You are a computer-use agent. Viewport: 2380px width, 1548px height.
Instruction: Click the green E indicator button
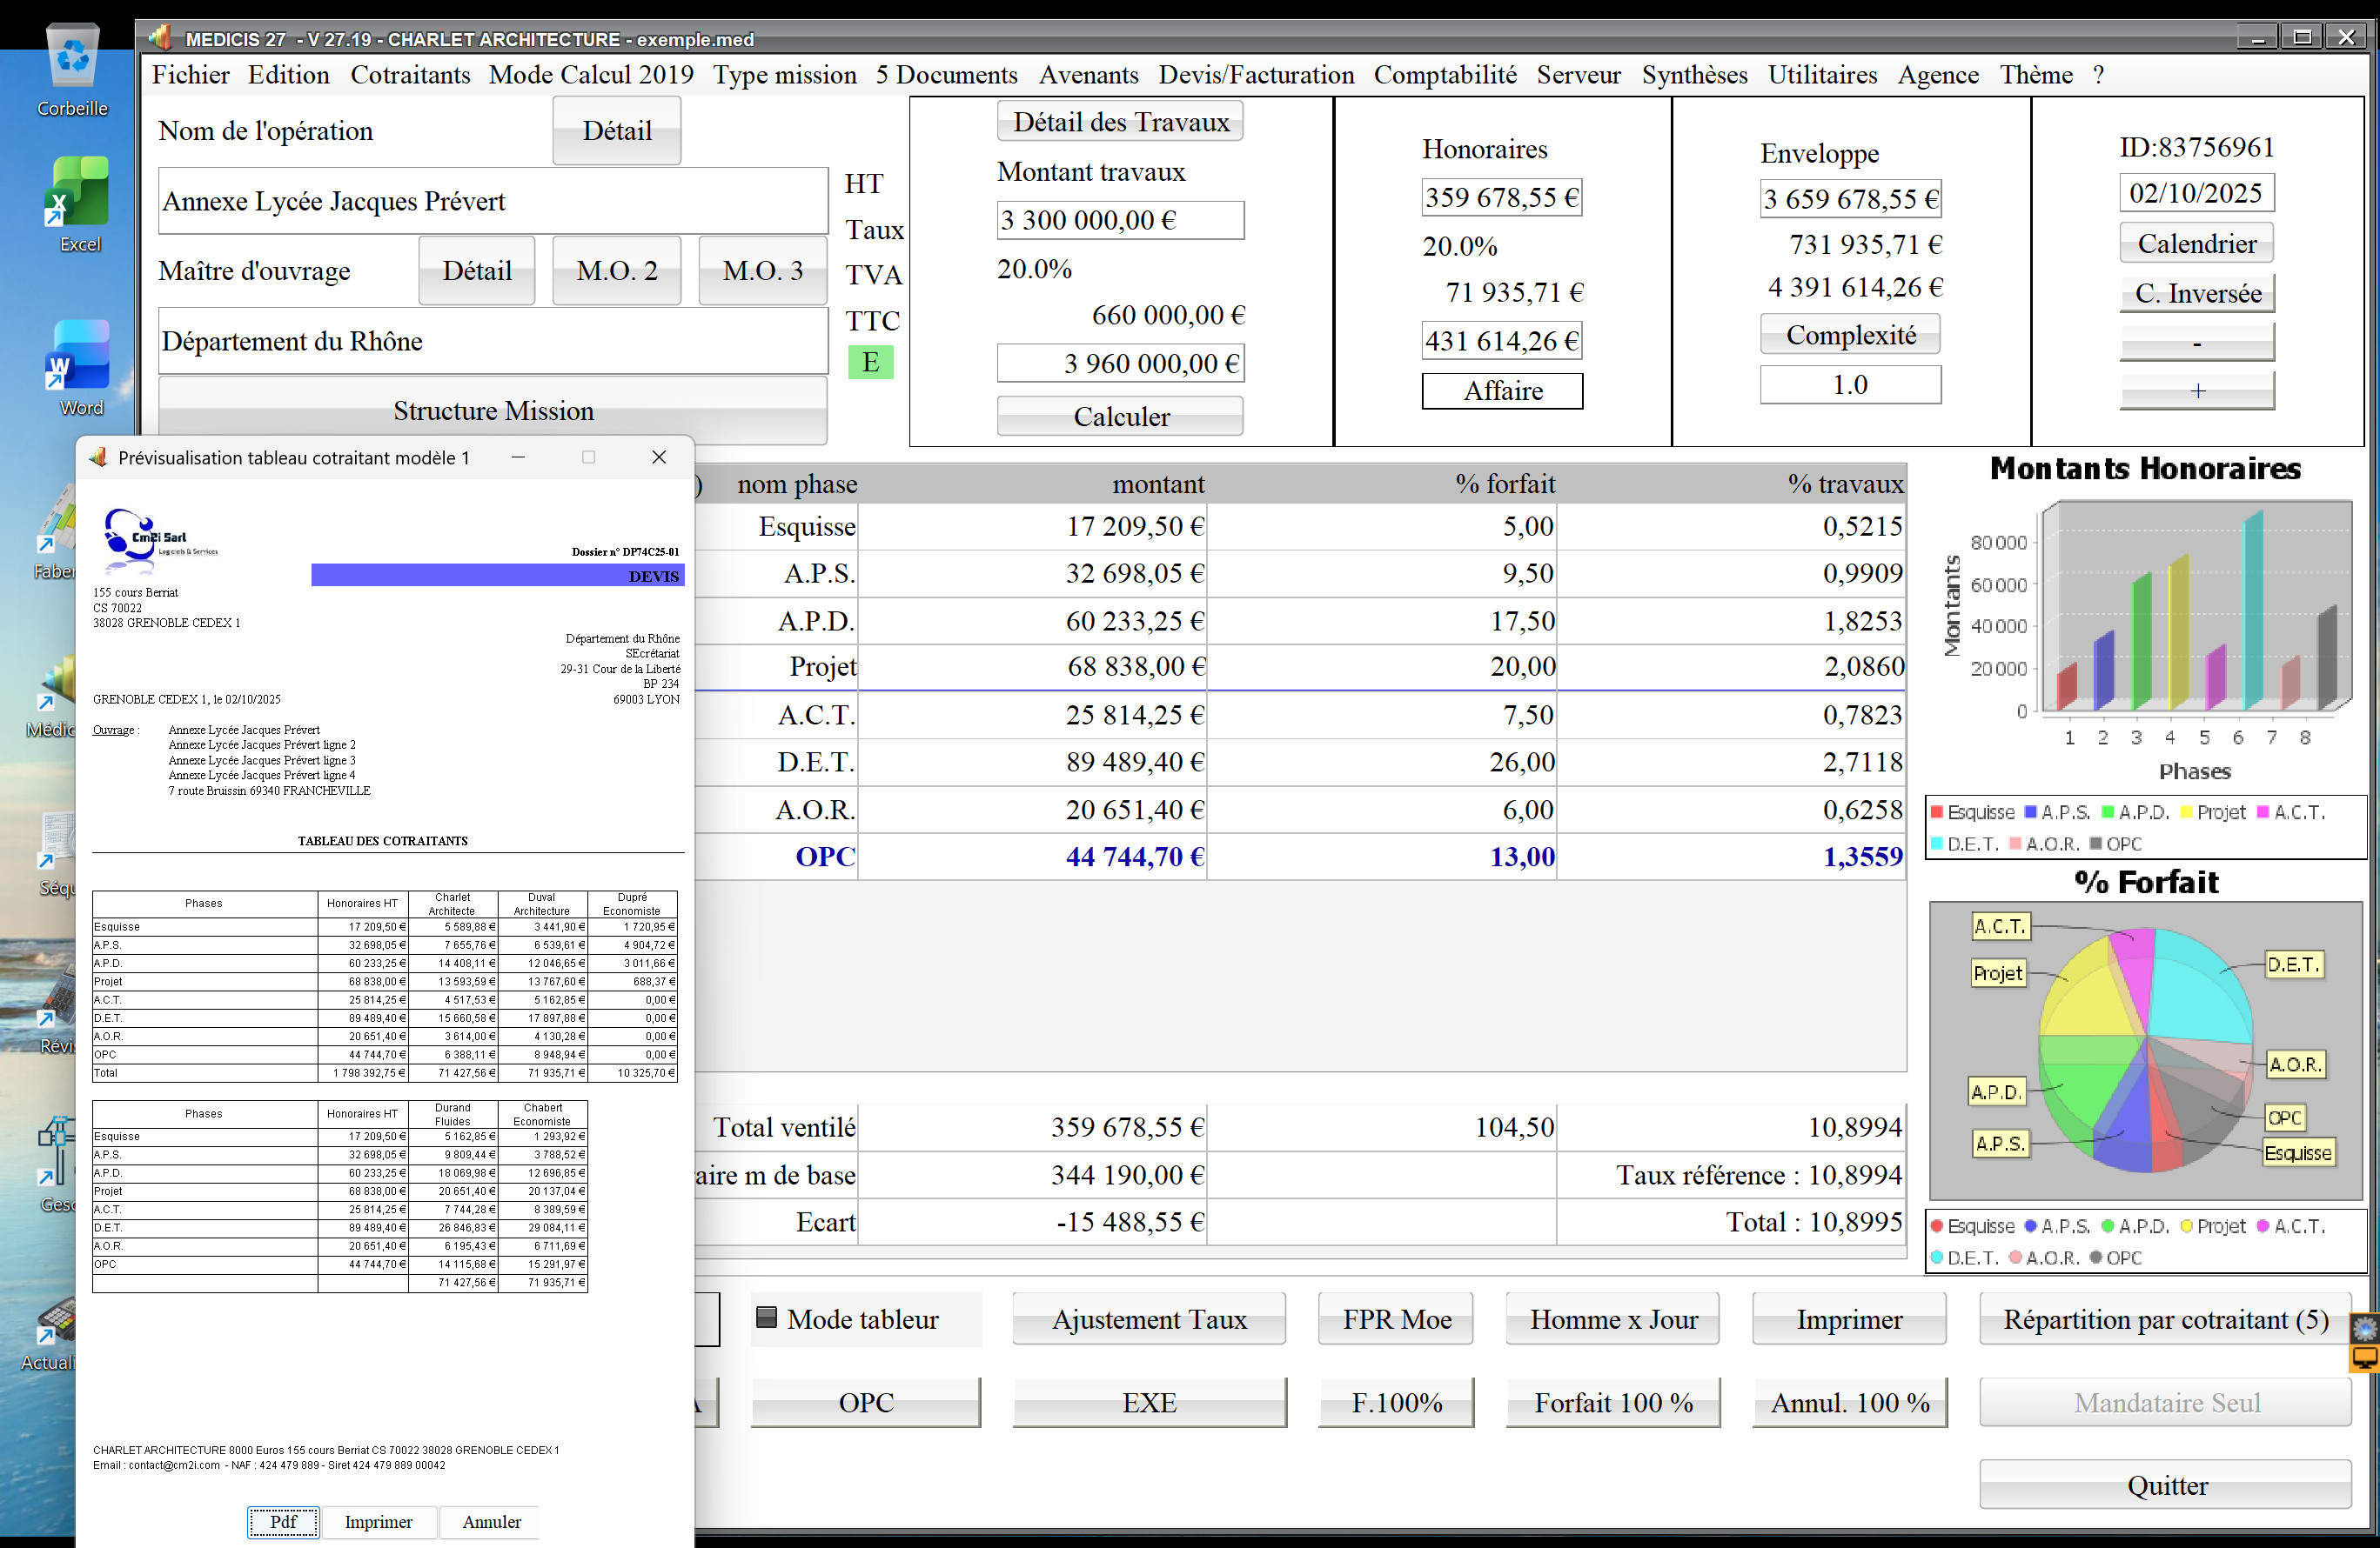tap(870, 362)
